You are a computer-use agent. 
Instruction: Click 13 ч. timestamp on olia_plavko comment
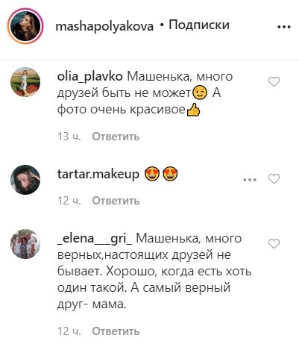[69, 137]
